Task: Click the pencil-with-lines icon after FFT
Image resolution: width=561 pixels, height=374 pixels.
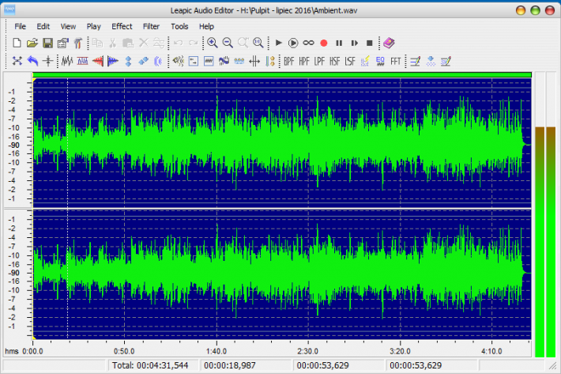Action: [416, 62]
